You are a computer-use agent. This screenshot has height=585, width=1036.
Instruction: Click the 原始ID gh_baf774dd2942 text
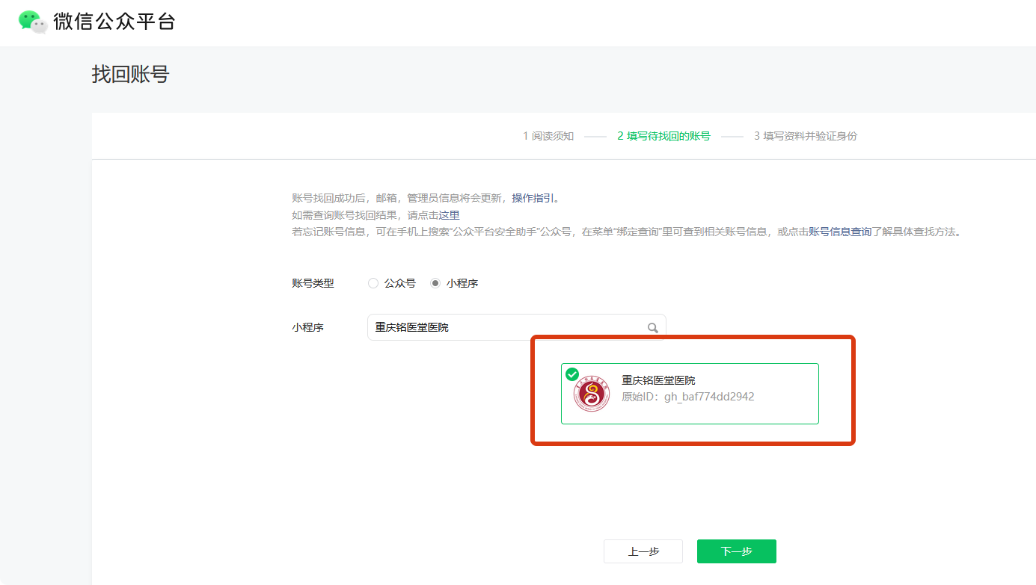click(x=688, y=397)
